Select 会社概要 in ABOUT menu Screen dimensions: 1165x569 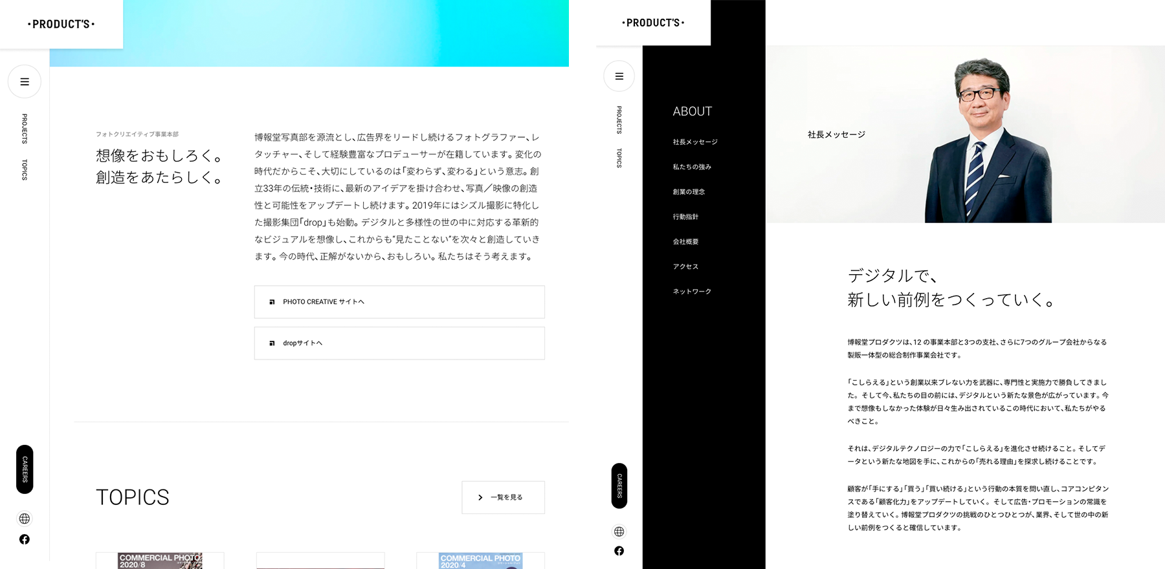(685, 242)
